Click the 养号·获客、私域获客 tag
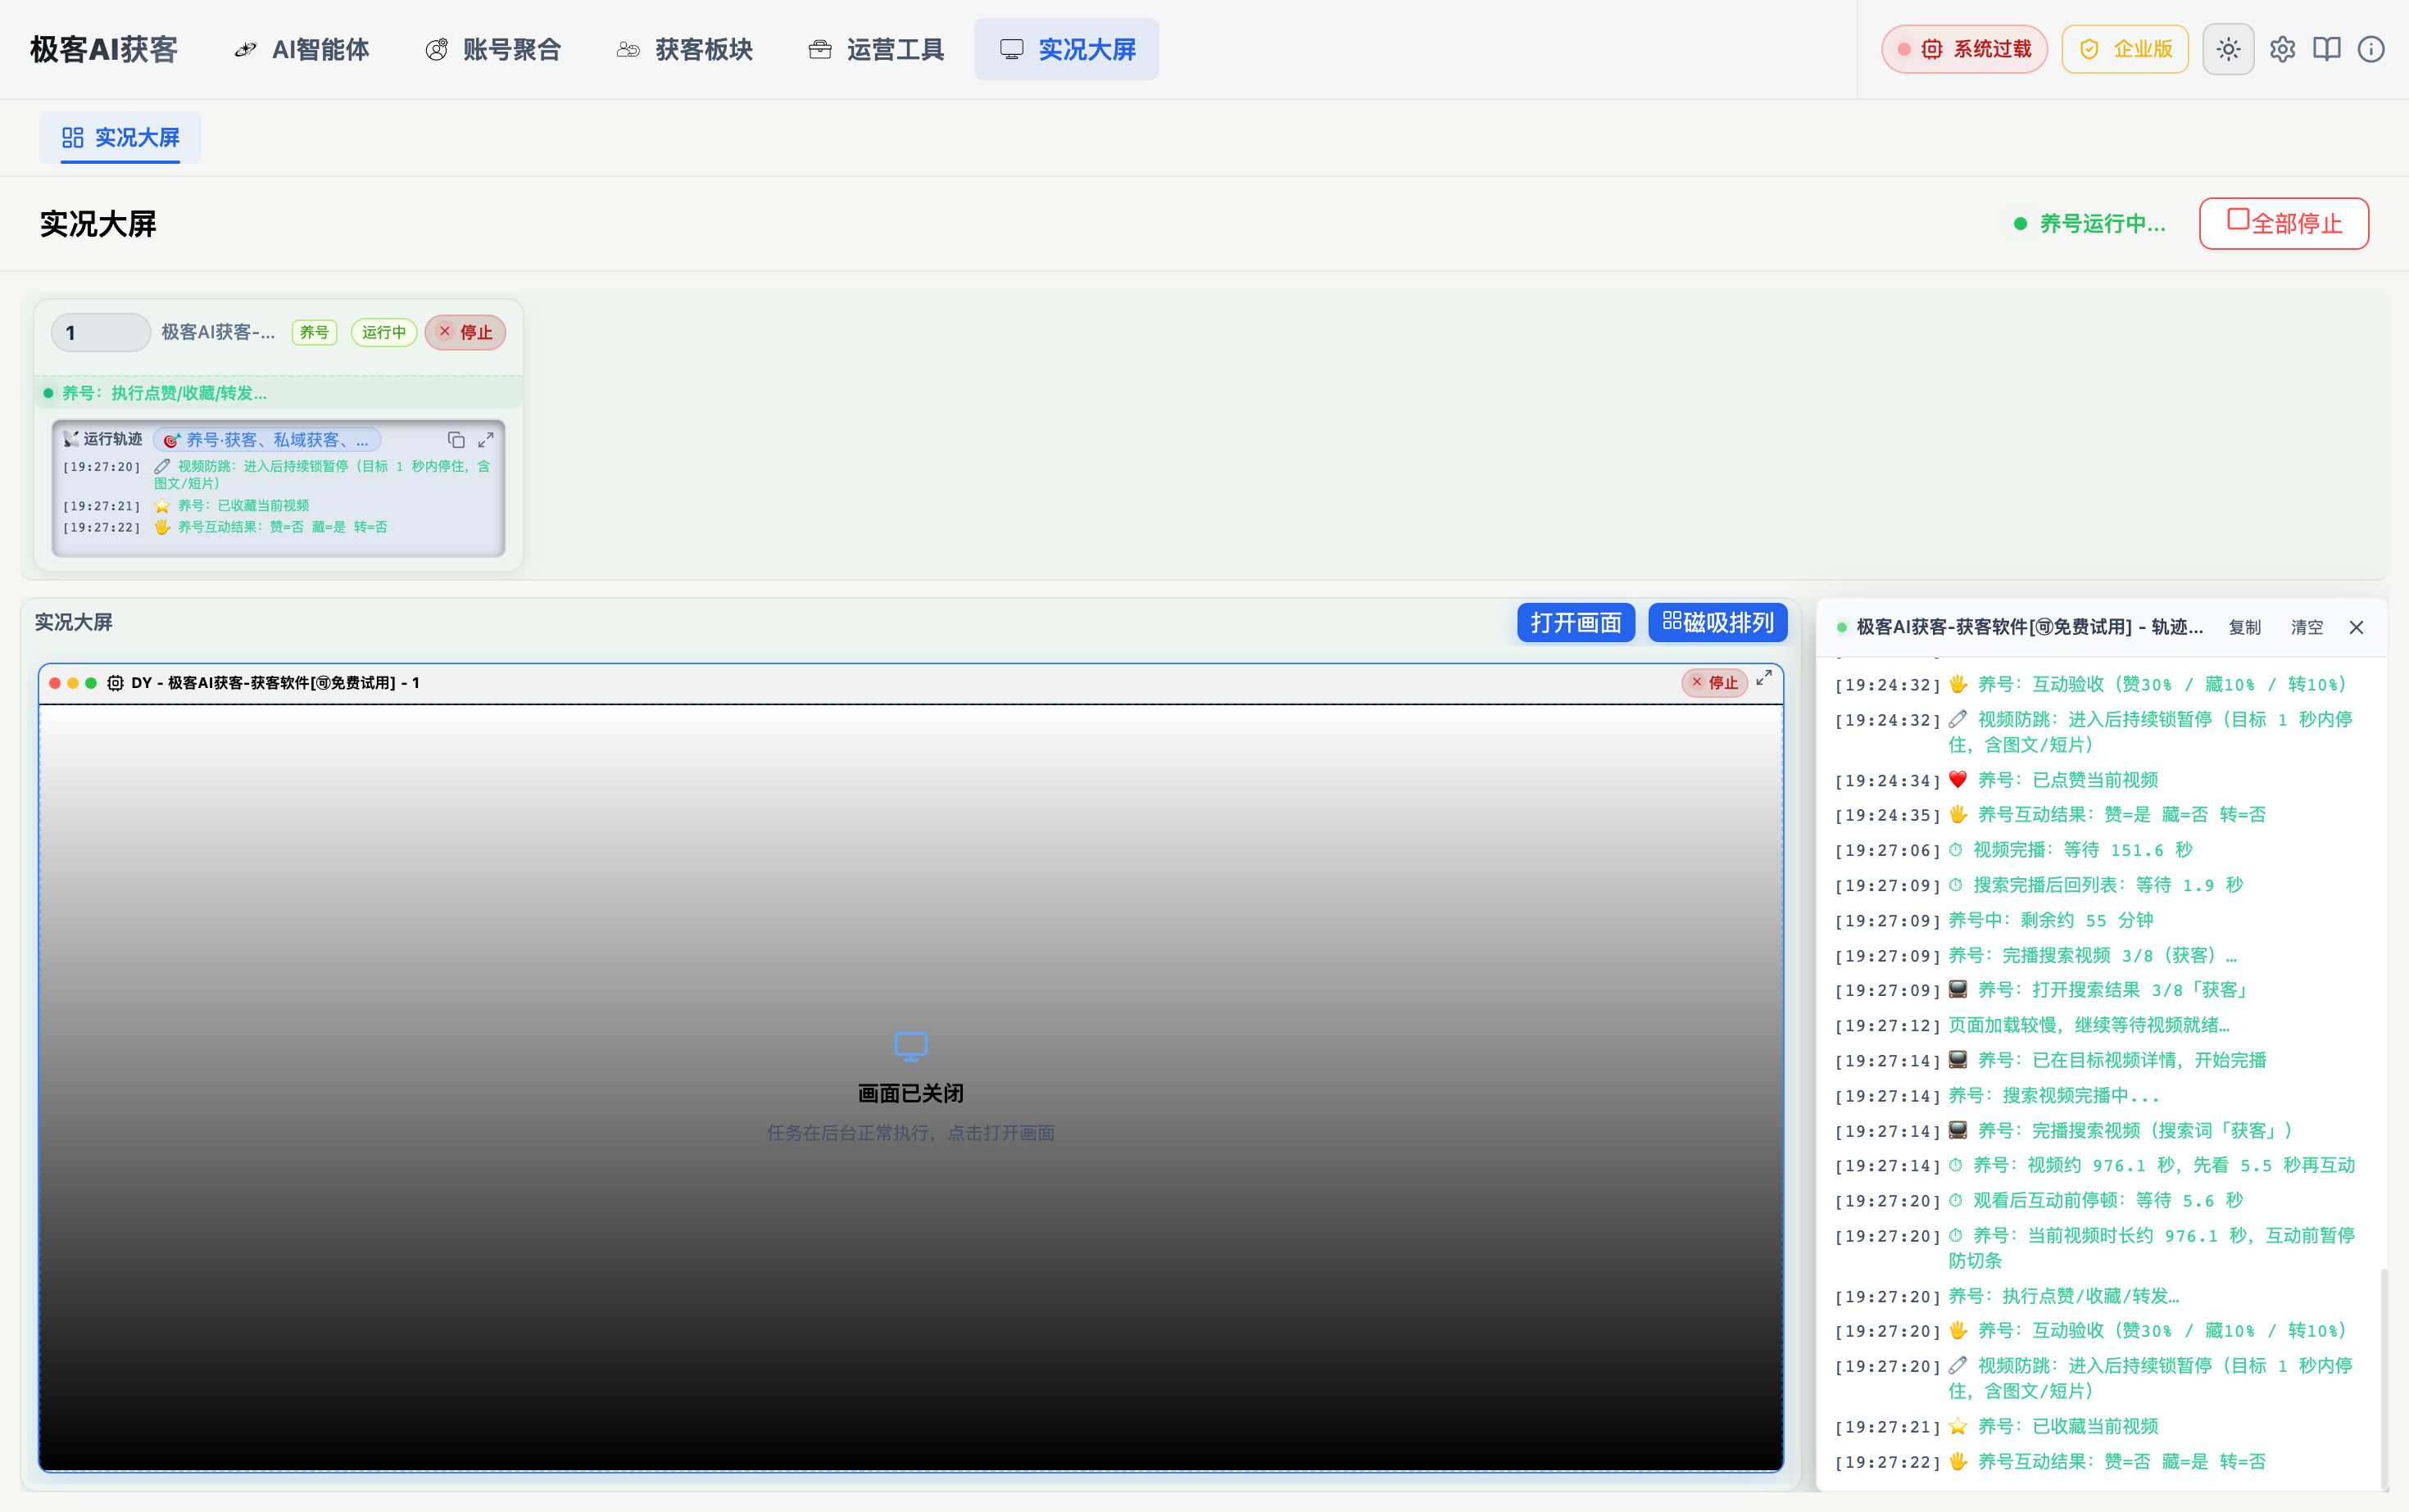2409x1512 pixels. pos(266,440)
